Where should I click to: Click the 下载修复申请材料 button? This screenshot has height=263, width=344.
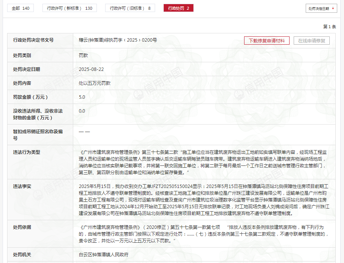pos(267,41)
